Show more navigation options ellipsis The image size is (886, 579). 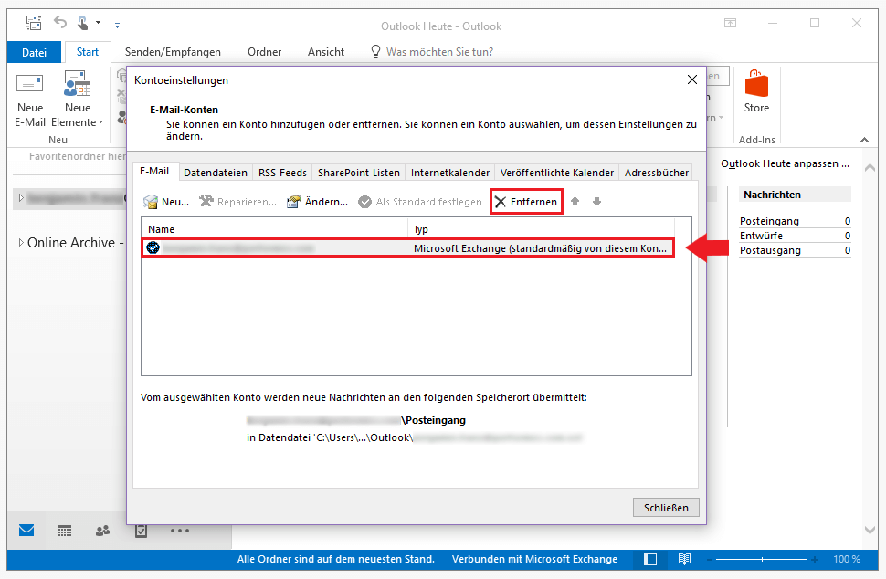(180, 531)
